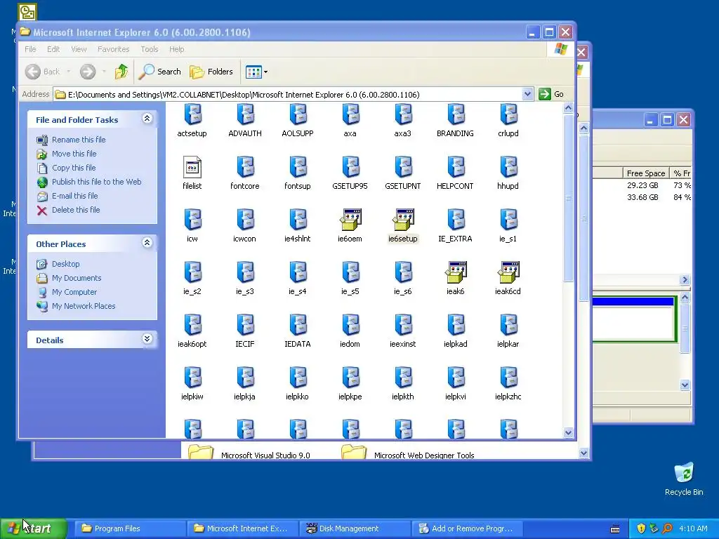Viewport: 719px width, 539px height.
Task: Open the Address bar dropdown arrow
Action: [527, 95]
